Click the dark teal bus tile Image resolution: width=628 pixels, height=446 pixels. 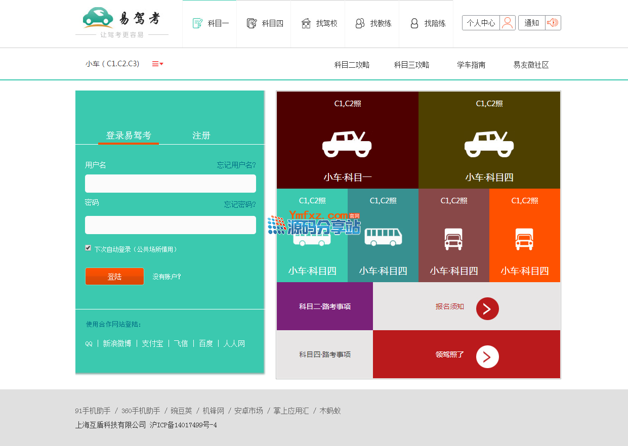coord(383,236)
